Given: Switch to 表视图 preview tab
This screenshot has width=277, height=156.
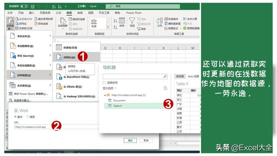Looking at the screenshot, I should (x=180, y=76).
